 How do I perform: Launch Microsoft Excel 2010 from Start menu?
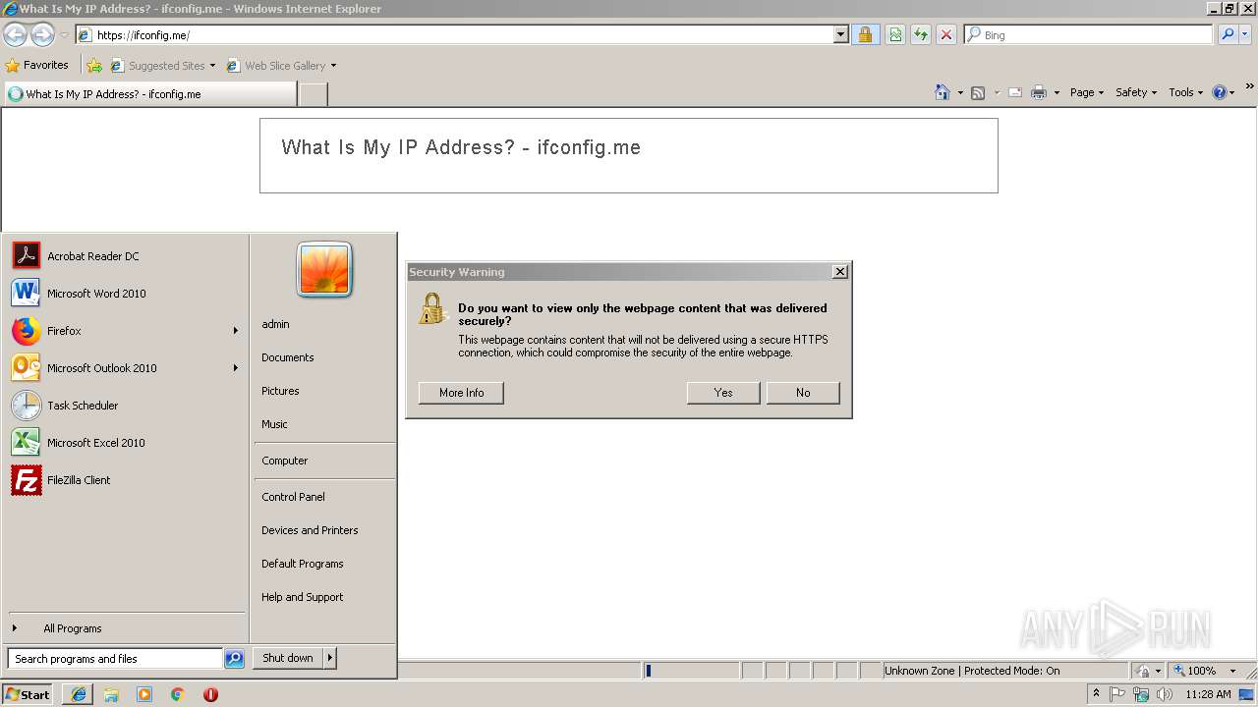click(126, 443)
